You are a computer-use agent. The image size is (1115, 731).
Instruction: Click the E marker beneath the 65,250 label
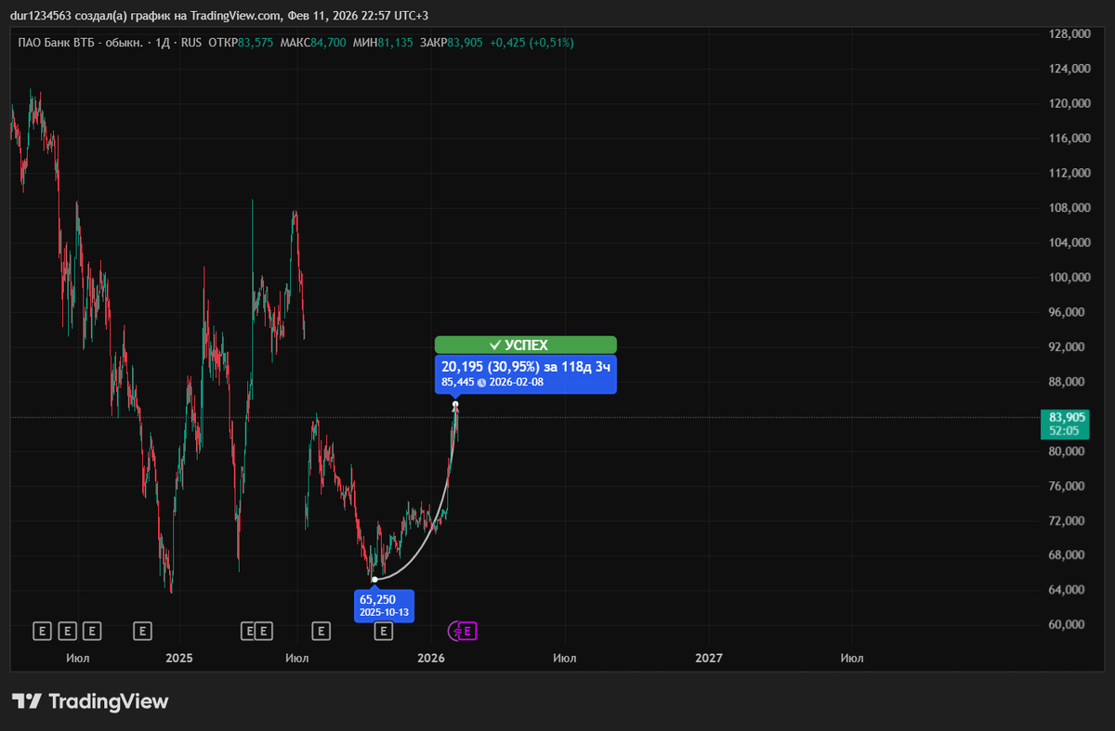383,632
